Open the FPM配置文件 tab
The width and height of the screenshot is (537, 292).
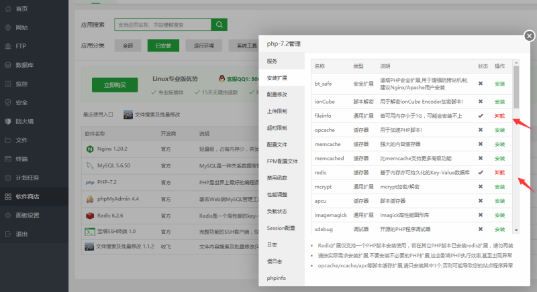point(281,161)
